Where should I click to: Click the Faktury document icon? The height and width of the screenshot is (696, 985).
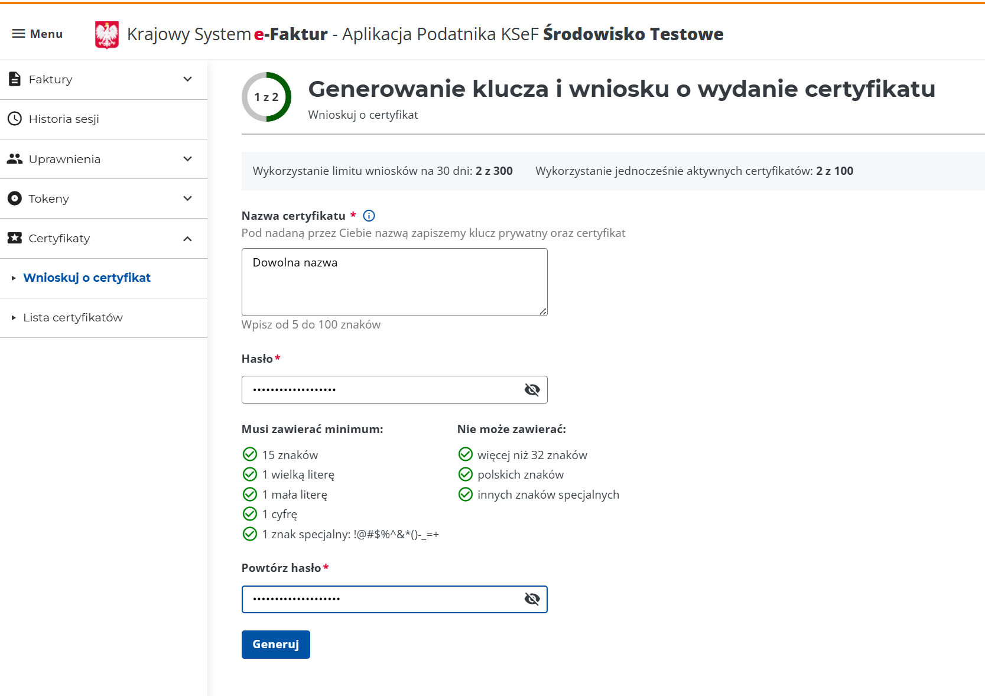coord(14,79)
